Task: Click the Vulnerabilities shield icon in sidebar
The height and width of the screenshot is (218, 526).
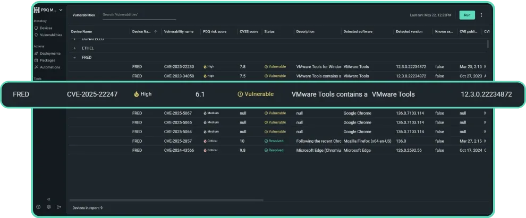Action: pyautogui.click(x=36, y=35)
